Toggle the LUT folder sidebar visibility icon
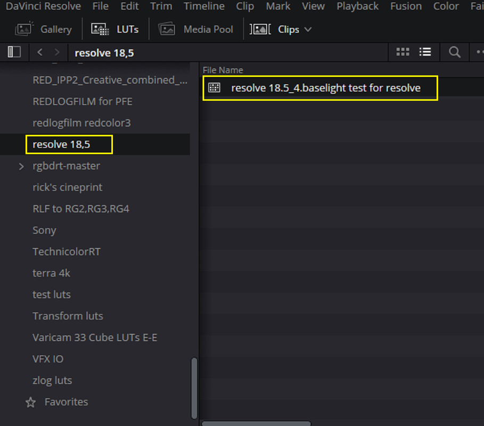Viewport: 484px width, 426px height. [14, 52]
